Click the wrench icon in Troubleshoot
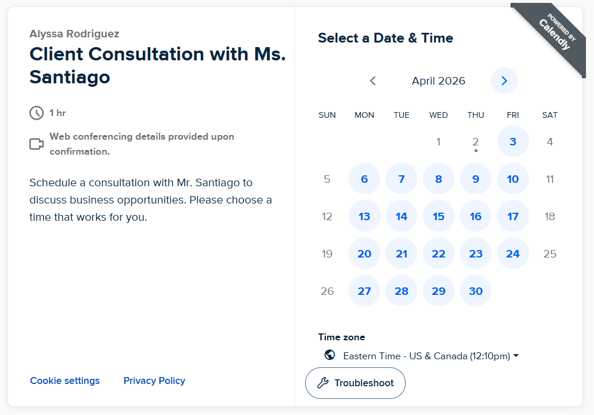 coord(323,383)
